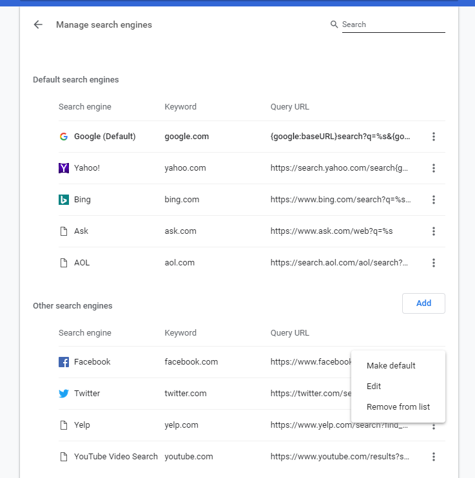Click the Ask page icon
The width and height of the screenshot is (475, 478).
[x=63, y=231]
